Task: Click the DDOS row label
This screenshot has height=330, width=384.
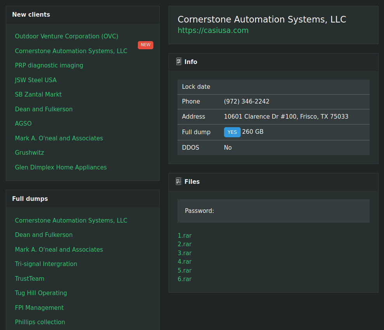Action: pyautogui.click(x=191, y=147)
